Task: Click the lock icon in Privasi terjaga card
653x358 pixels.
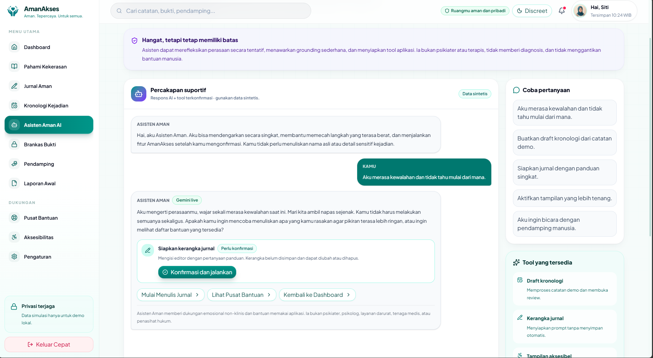Action: coord(14,307)
